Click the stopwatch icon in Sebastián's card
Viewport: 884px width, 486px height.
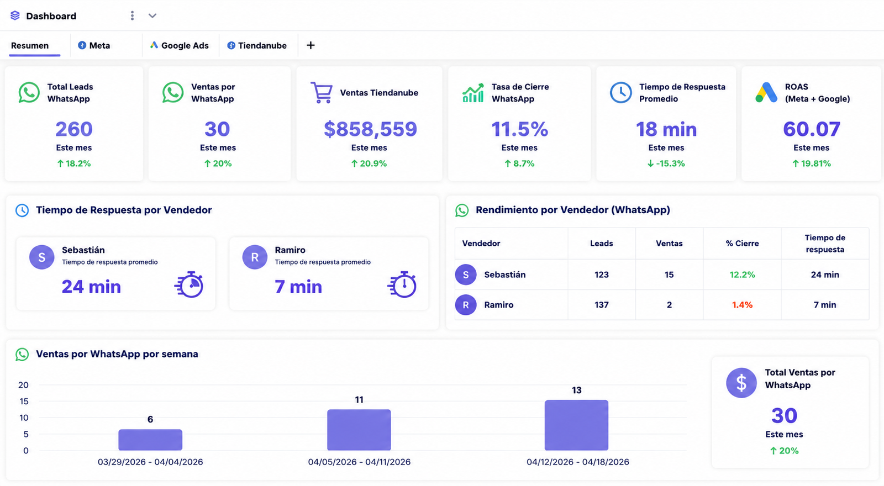point(190,284)
